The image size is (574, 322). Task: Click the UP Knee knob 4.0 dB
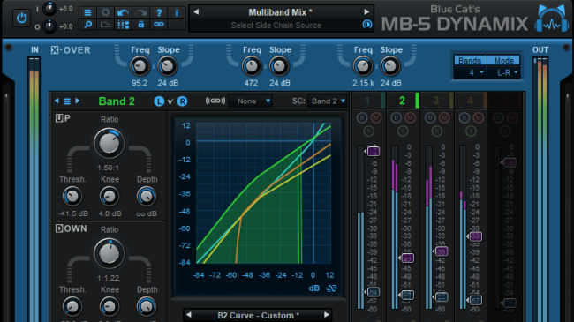(x=110, y=197)
